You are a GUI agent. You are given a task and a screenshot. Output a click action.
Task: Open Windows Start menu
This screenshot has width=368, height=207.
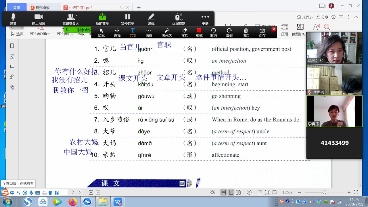tap(7, 202)
